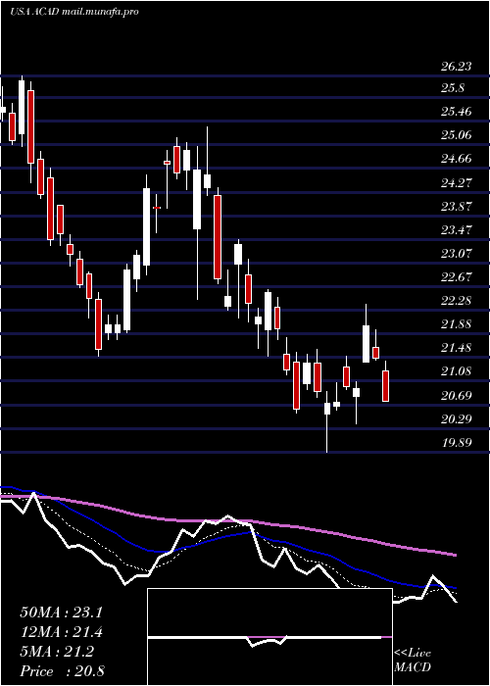The width and height of the screenshot is (490, 686).
Task: Click the USA ACAD mail.munafa.pro chart title
Action: click(x=74, y=12)
